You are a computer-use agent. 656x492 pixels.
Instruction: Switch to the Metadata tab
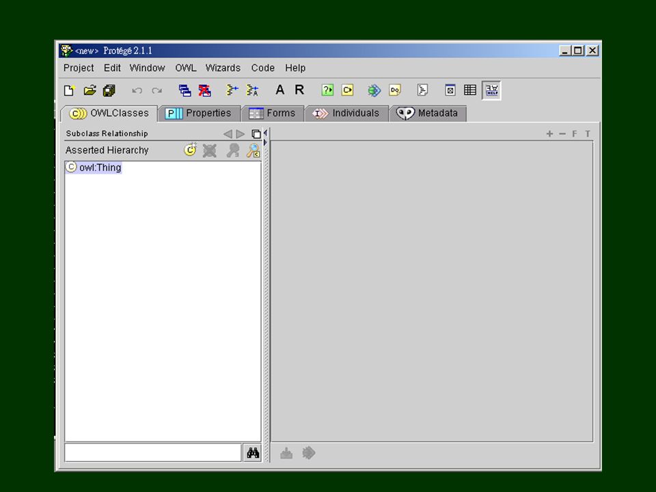tap(428, 113)
